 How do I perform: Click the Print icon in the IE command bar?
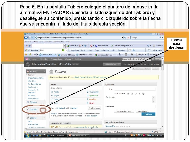[132, 54]
